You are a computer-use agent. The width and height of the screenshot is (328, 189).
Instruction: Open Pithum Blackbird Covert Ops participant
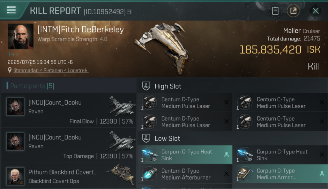[69, 176]
